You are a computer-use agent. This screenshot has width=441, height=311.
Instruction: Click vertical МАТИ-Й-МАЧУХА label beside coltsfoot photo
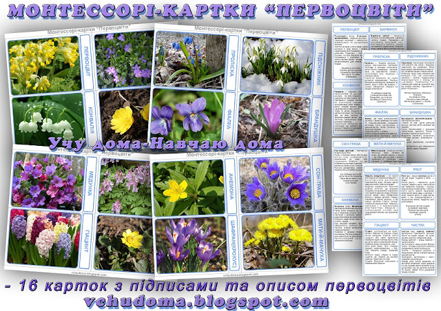[320, 239]
